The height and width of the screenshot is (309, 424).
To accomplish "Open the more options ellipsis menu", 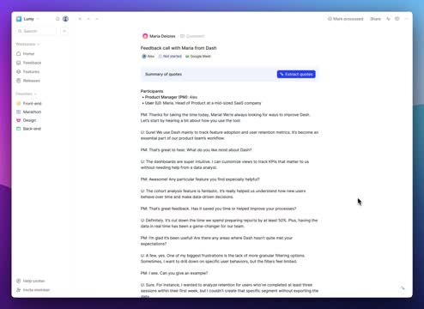I will click(407, 19).
